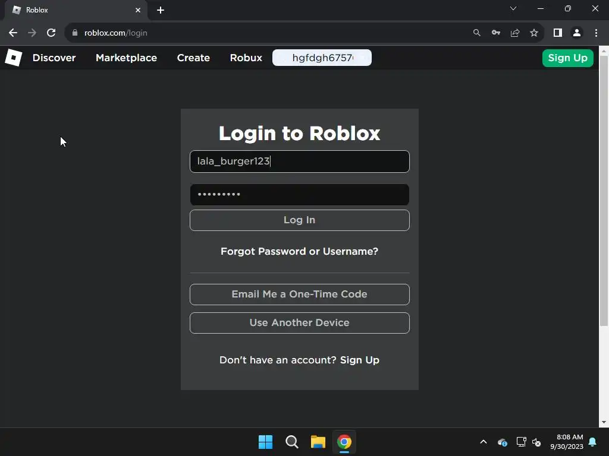View site info lock icon

[x=75, y=33]
